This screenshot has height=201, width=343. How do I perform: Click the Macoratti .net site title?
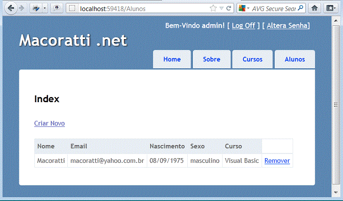tap(73, 40)
